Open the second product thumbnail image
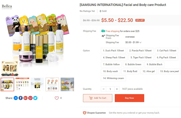Screen dimensions: 181x118 pyautogui.click(x=22, y=84)
